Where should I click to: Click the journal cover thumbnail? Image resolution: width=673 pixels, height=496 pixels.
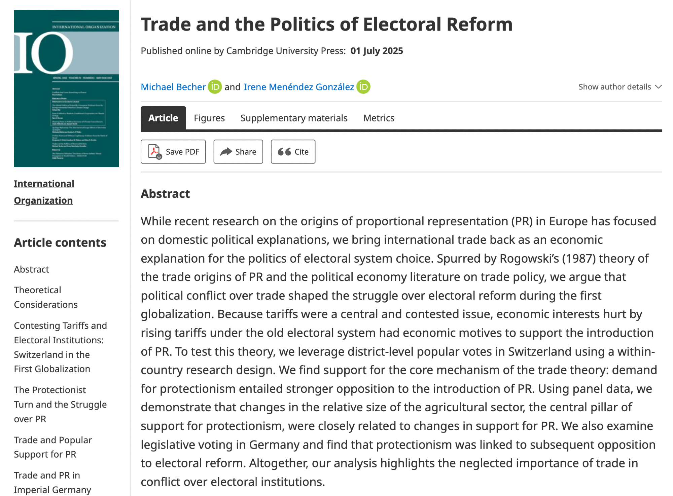click(66, 88)
